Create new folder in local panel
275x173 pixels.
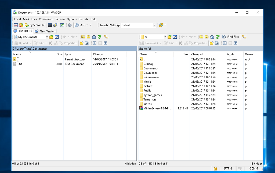coord(81,43)
